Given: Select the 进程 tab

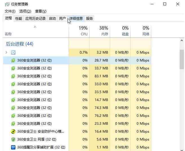Looking at the screenshot, I should (x=8, y=18).
